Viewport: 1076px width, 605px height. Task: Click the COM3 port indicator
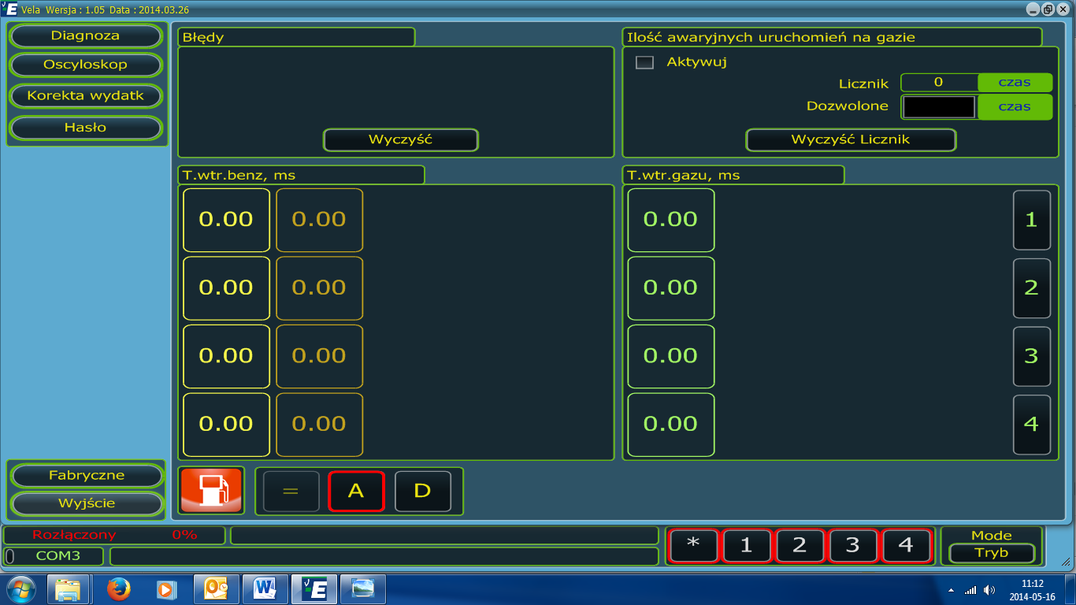coord(58,555)
